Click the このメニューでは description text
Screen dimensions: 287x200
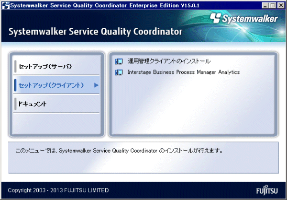119,151
